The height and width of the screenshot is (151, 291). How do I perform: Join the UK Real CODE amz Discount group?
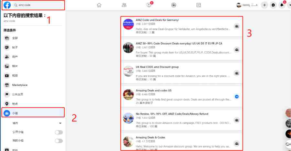coord(237,73)
